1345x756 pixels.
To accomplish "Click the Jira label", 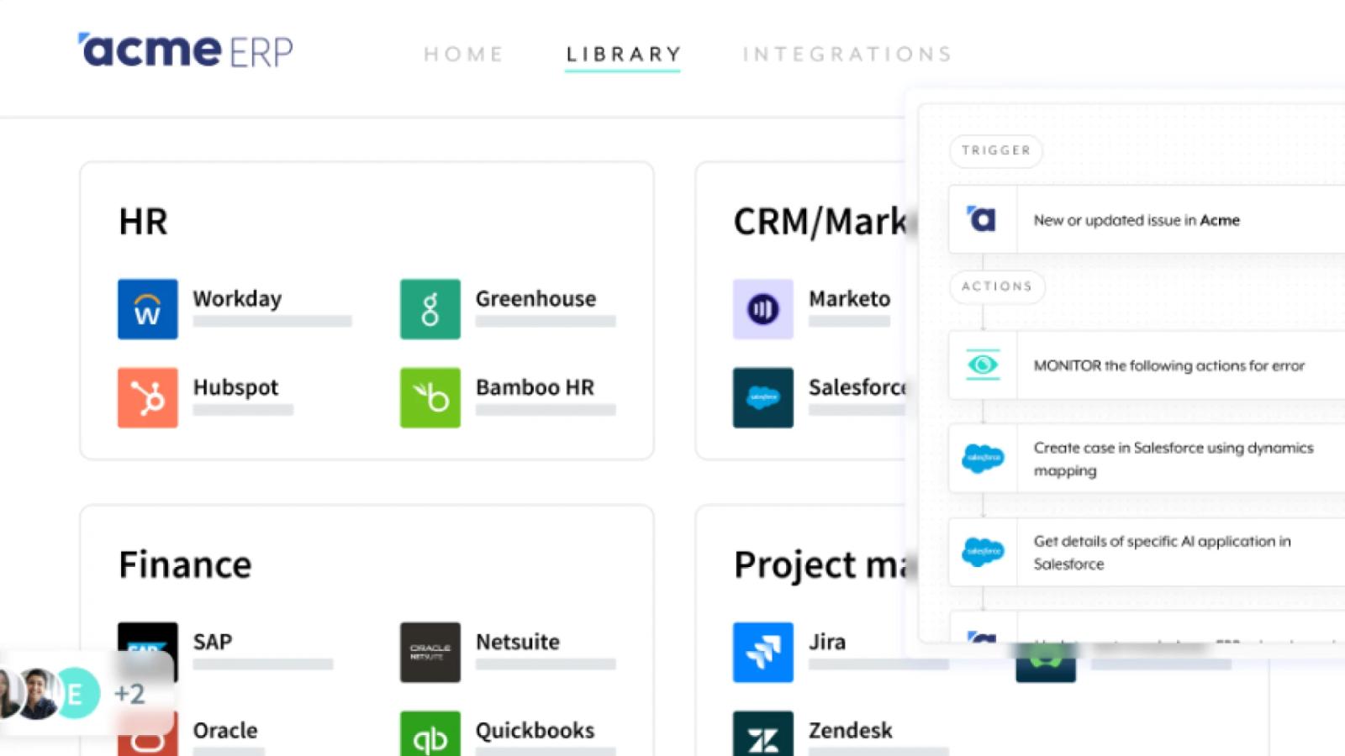I will (x=827, y=642).
